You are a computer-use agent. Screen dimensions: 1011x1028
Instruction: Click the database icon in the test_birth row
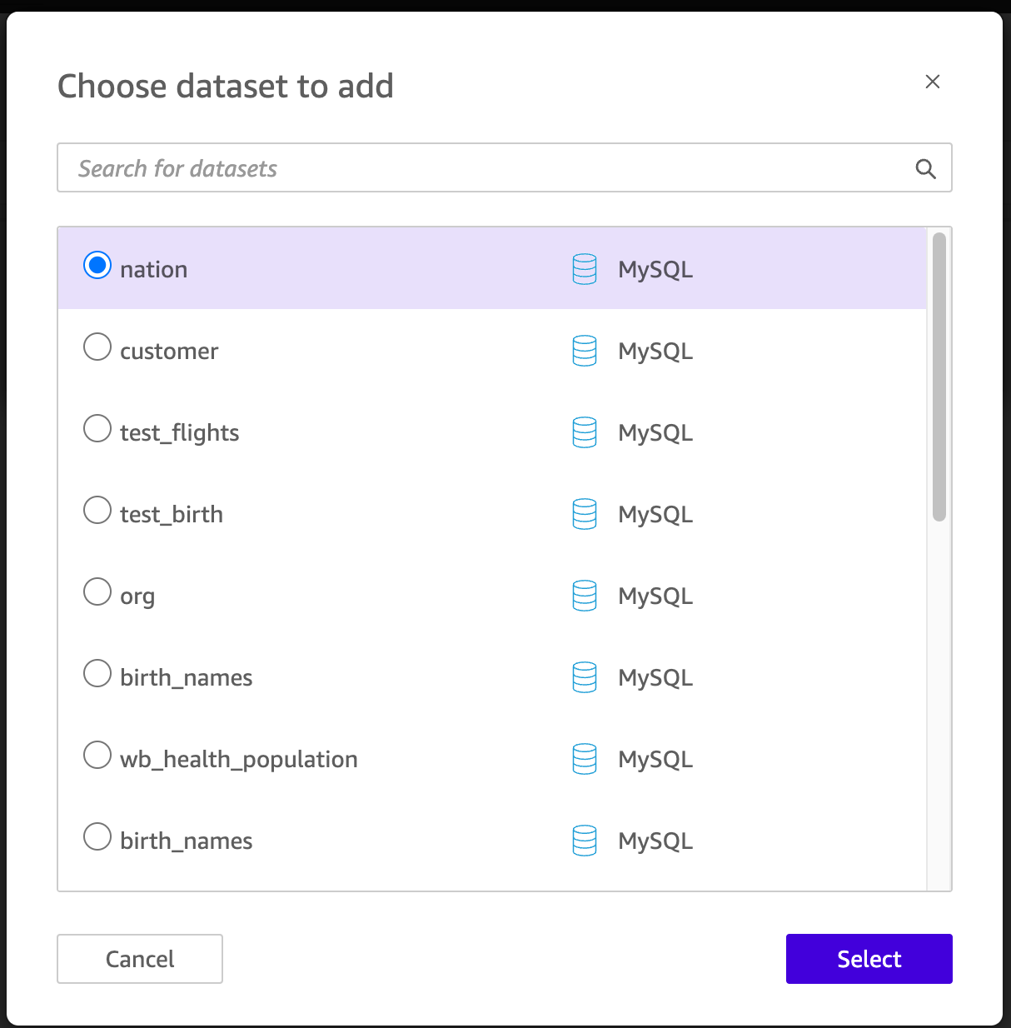[585, 514]
